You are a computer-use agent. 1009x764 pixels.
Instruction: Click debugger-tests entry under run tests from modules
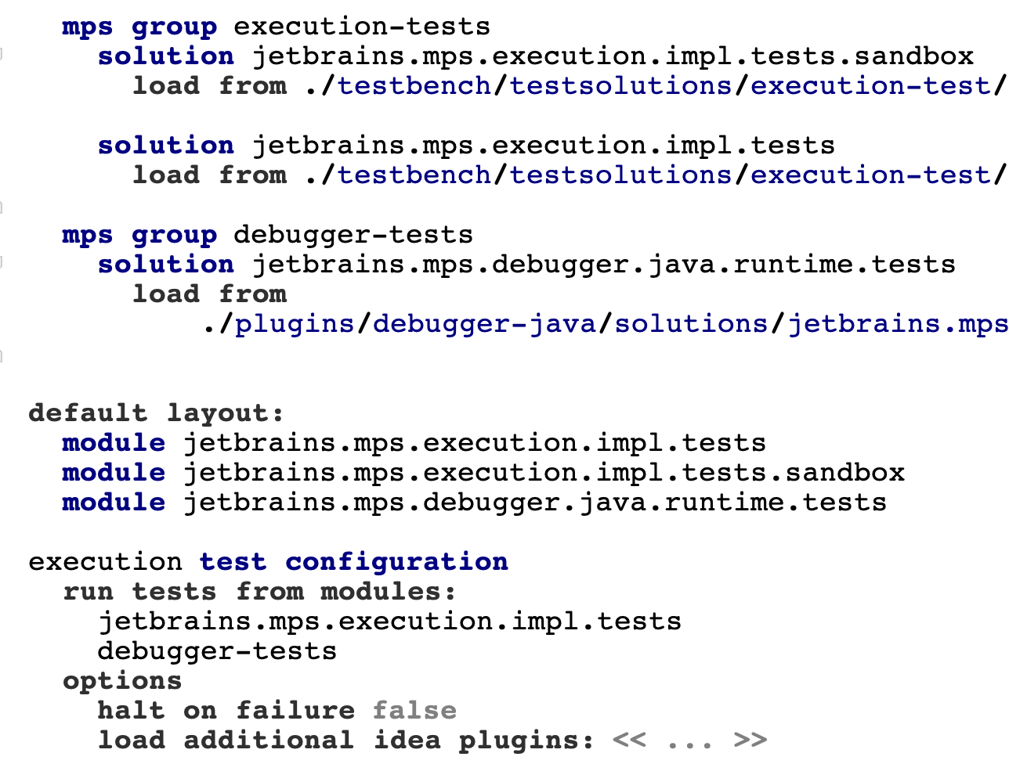click(x=217, y=651)
